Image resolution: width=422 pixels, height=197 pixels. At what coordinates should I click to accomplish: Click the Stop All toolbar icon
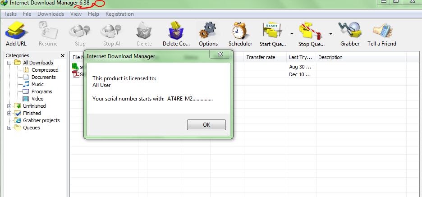pos(112,30)
